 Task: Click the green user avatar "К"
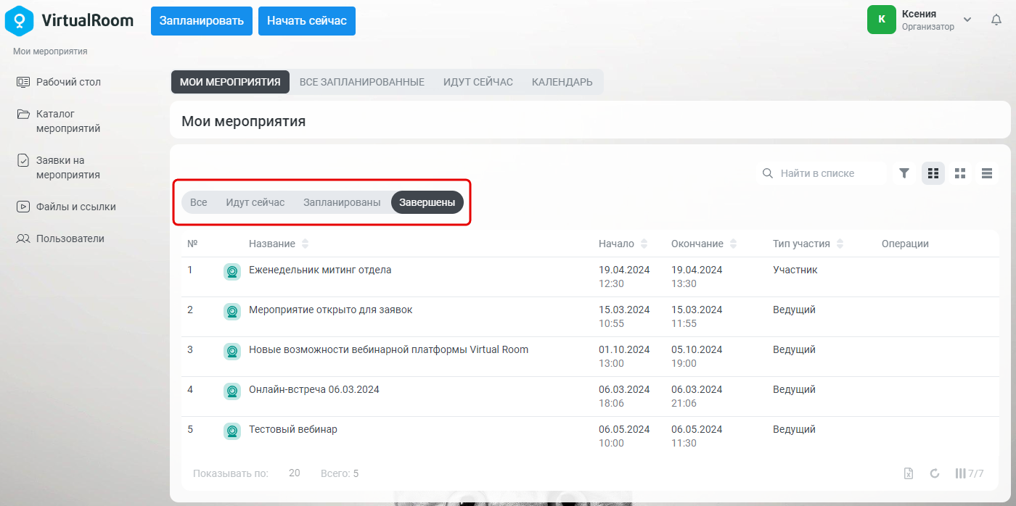click(882, 20)
